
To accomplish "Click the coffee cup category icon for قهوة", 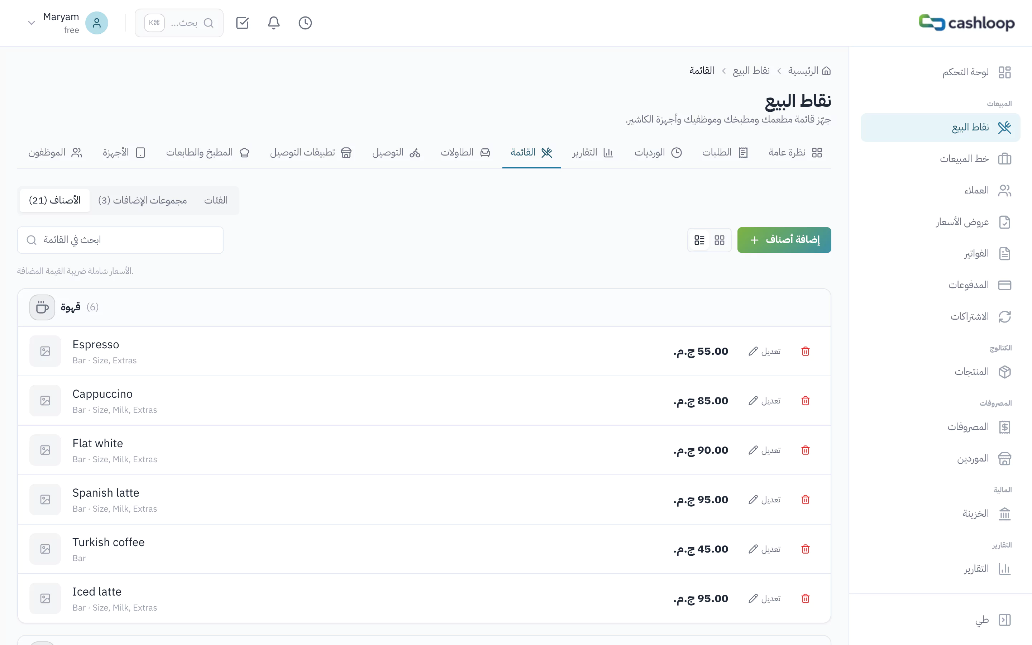I will [x=42, y=307].
